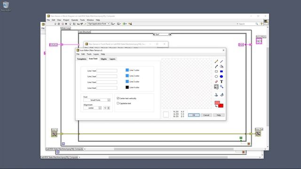The image size is (301, 169).
Task: Click Step Into icon in toolbar
Action: [78, 24]
